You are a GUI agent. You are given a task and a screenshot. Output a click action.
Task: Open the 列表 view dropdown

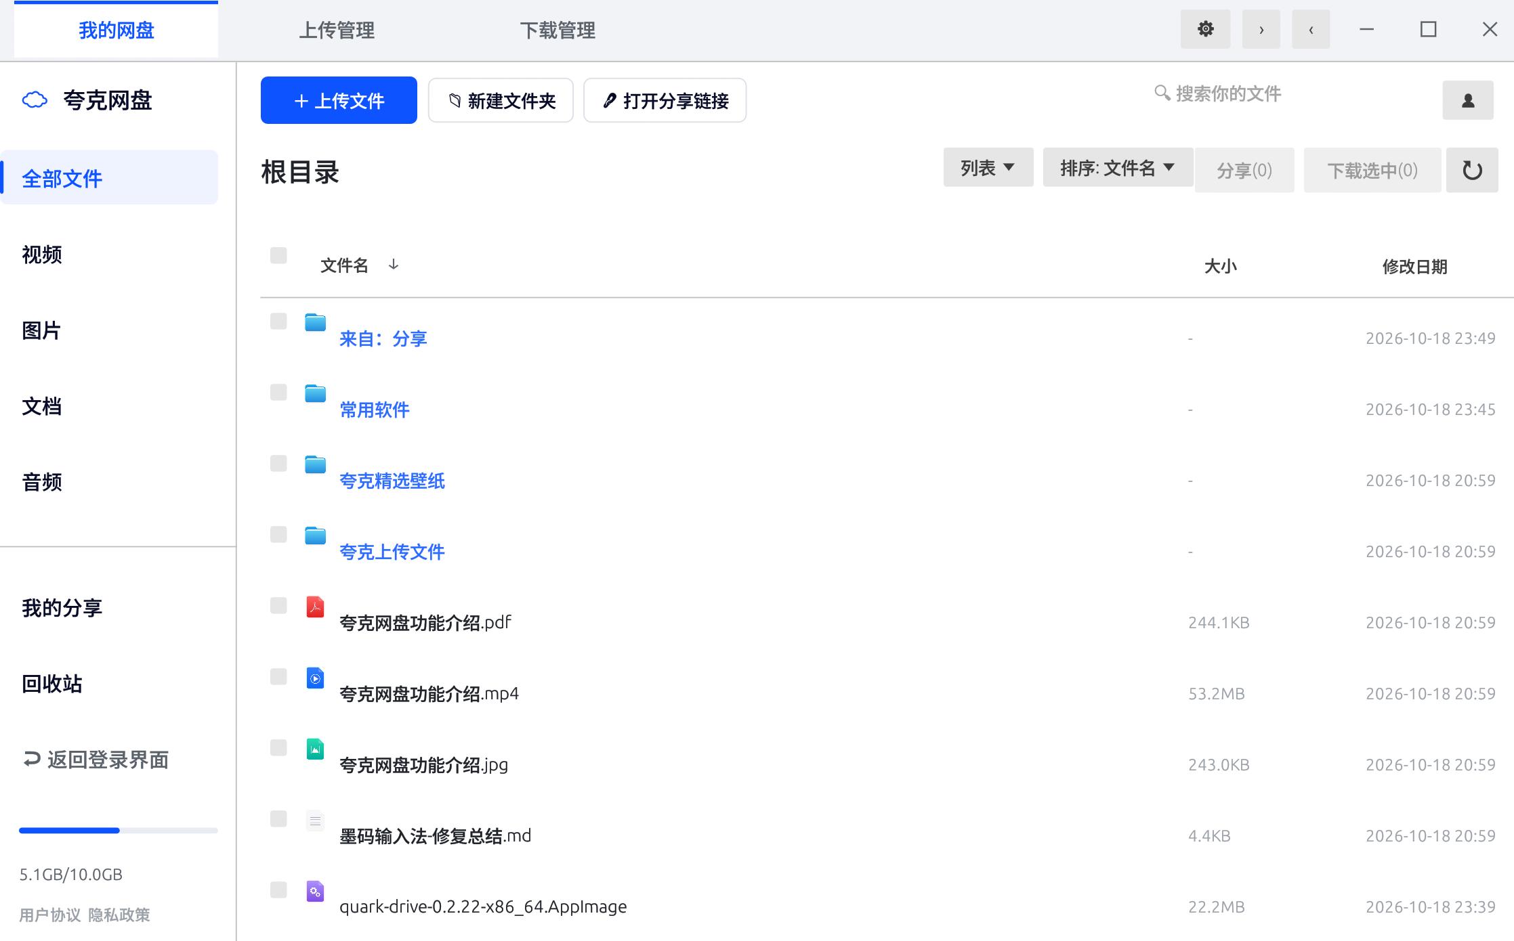click(x=988, y=167)
